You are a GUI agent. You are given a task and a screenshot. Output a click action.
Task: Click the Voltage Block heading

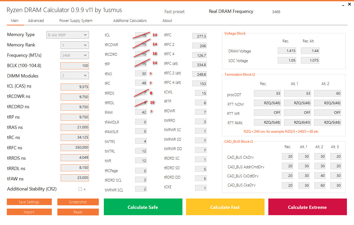point(235,33)
